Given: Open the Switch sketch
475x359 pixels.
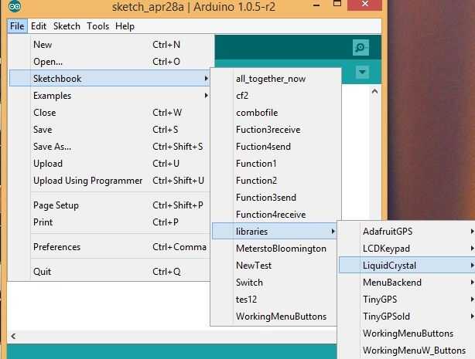Looking at the screenshot, I should tap(275, 282).
